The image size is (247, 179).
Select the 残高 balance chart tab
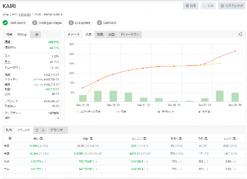[100, 35]
